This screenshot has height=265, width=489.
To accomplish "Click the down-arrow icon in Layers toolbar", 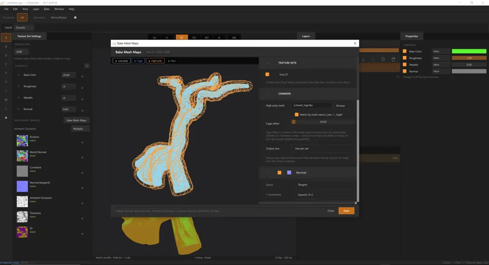I will [383, 59].
